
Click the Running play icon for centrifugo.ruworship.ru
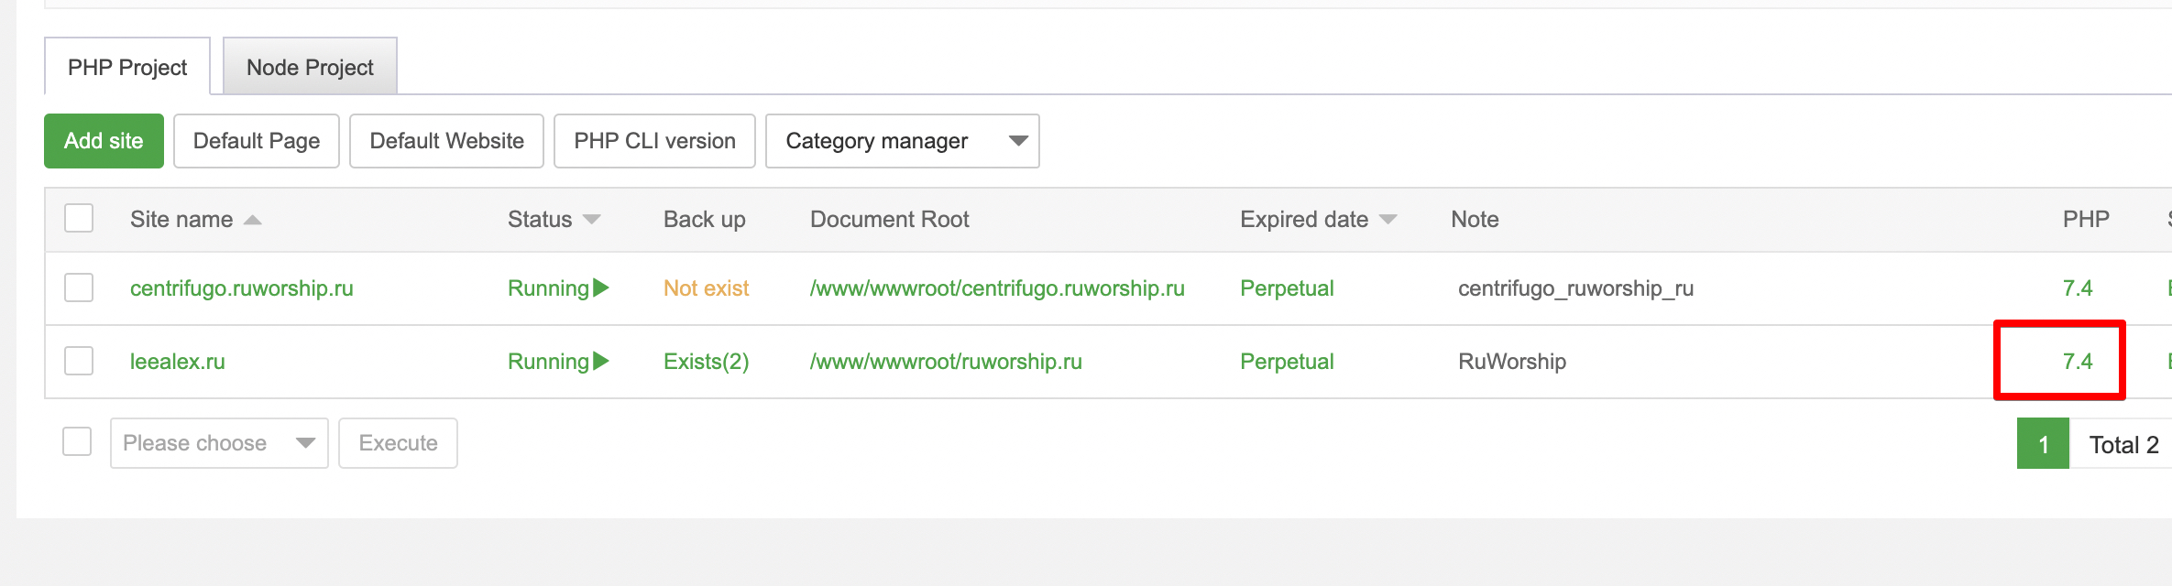coord(601,288)
